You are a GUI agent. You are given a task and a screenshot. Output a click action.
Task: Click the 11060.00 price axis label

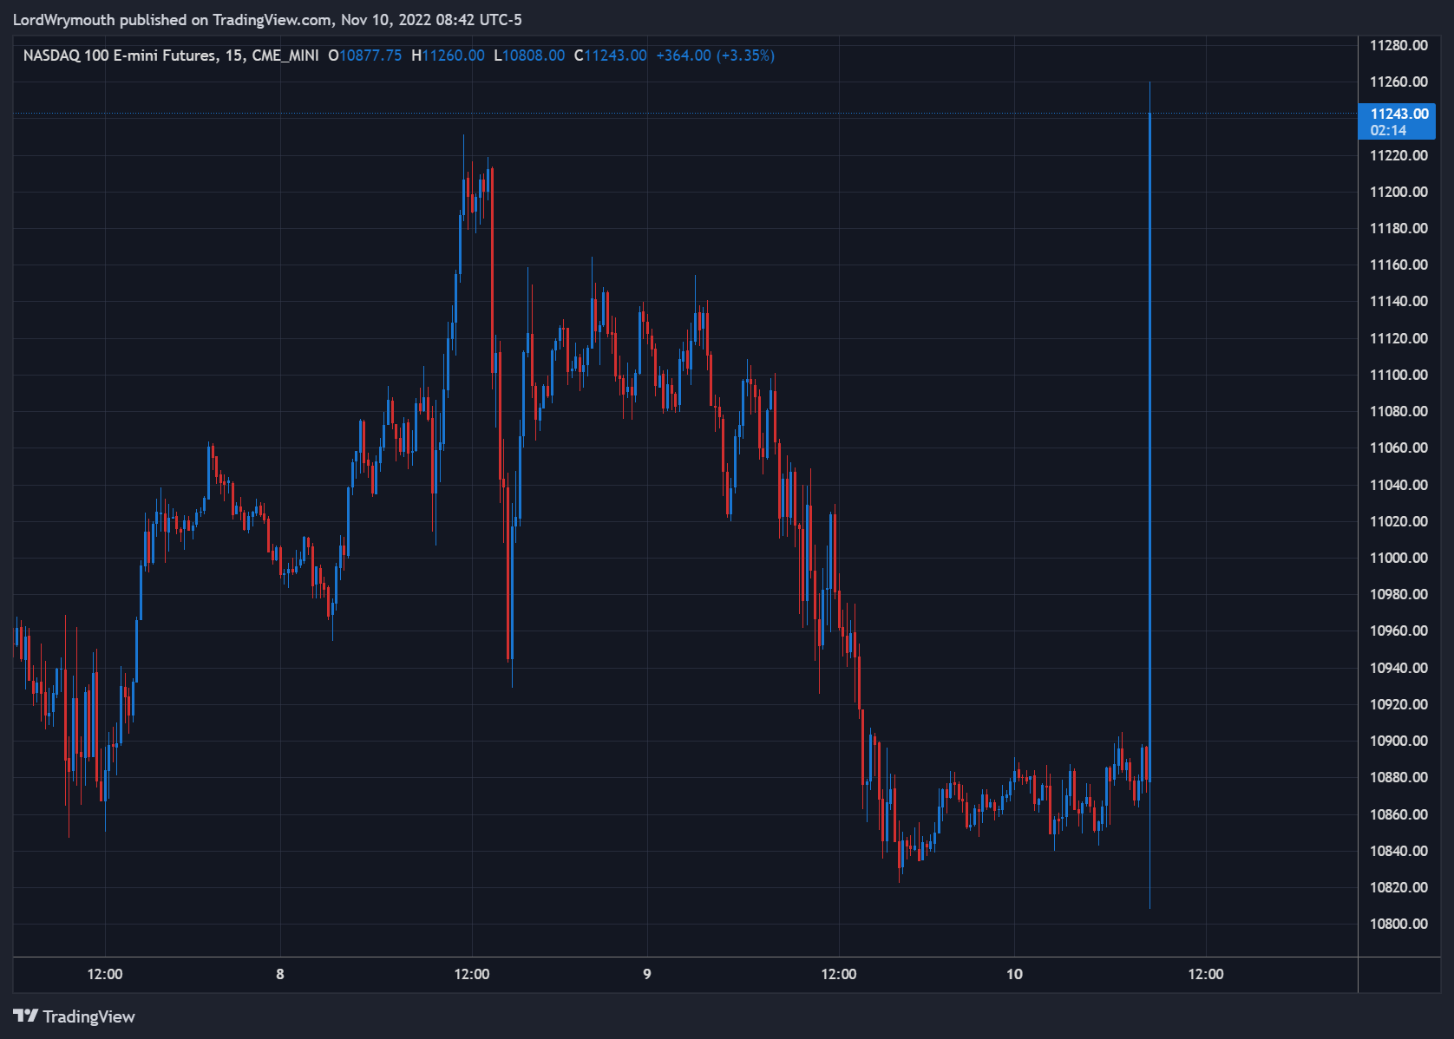click(1398, 448)
